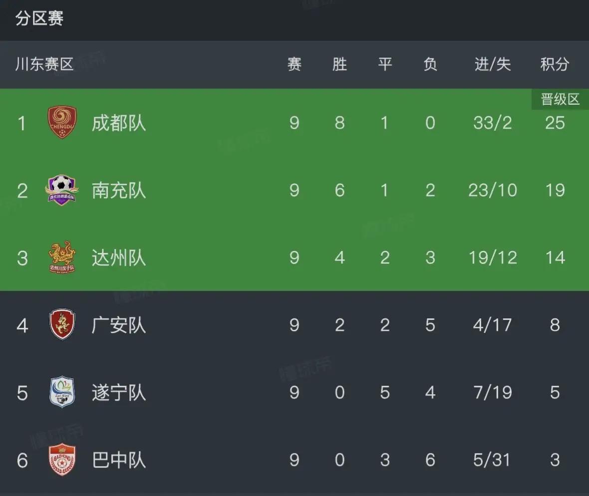This screenshot has height=496, width=589.
Task: Click the 川东赛区 division label
Action: 44,64
